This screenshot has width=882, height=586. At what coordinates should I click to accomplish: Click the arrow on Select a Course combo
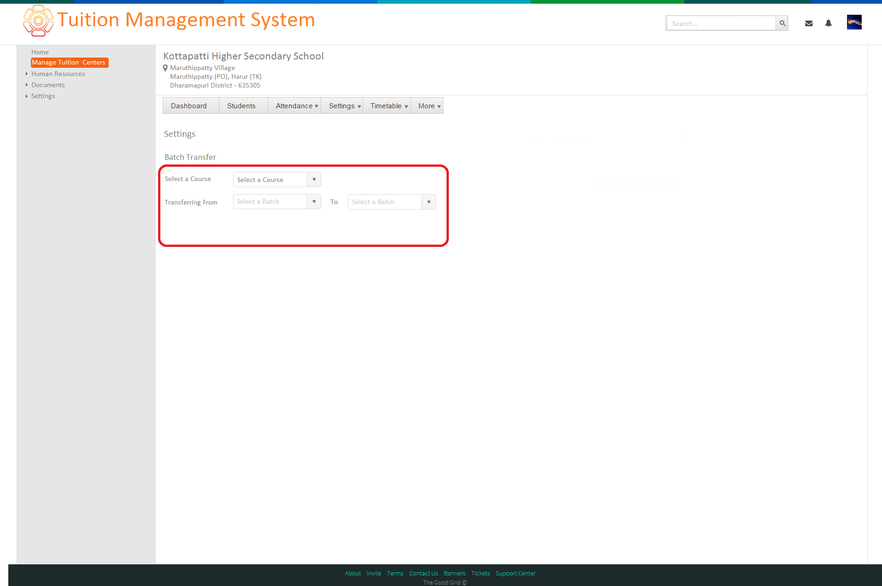(314, 179)
